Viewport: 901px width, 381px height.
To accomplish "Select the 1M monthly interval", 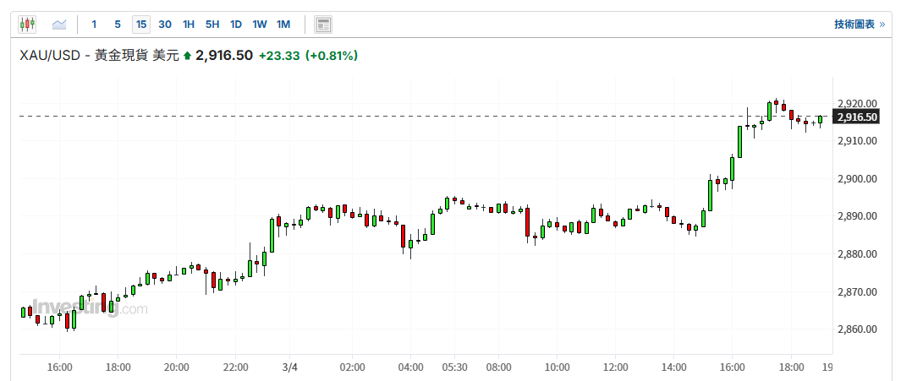I will tap(283, 24).
